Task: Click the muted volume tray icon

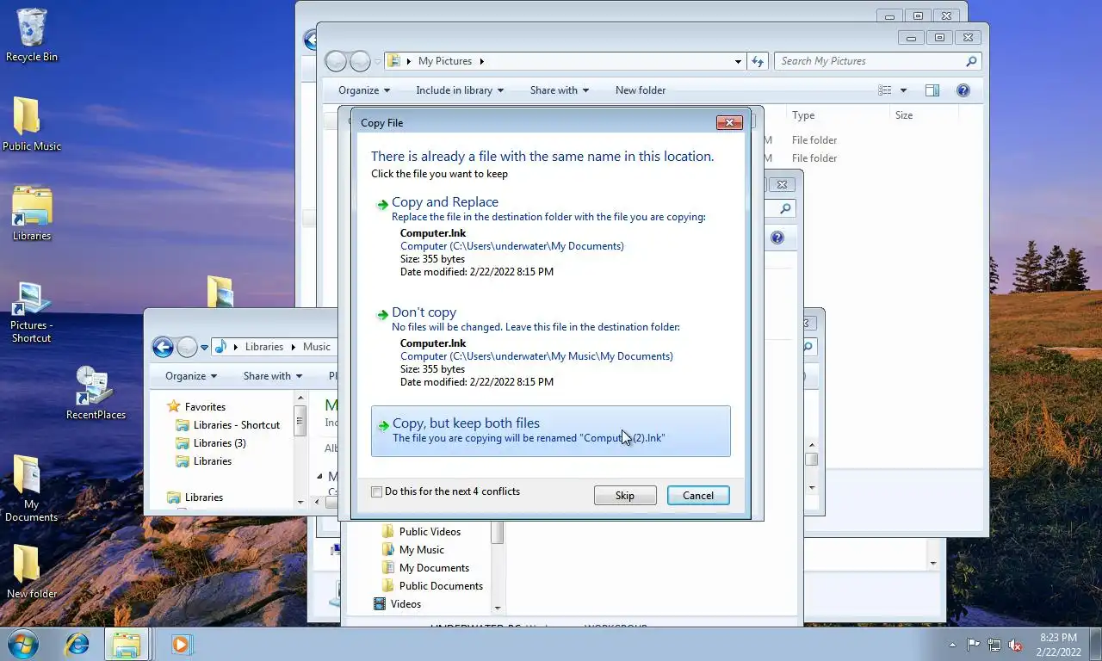Action: click(x=1016, y=645)
